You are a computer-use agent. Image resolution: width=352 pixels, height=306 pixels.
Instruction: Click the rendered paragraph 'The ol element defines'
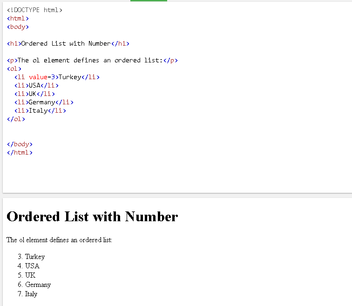point(59,240)
